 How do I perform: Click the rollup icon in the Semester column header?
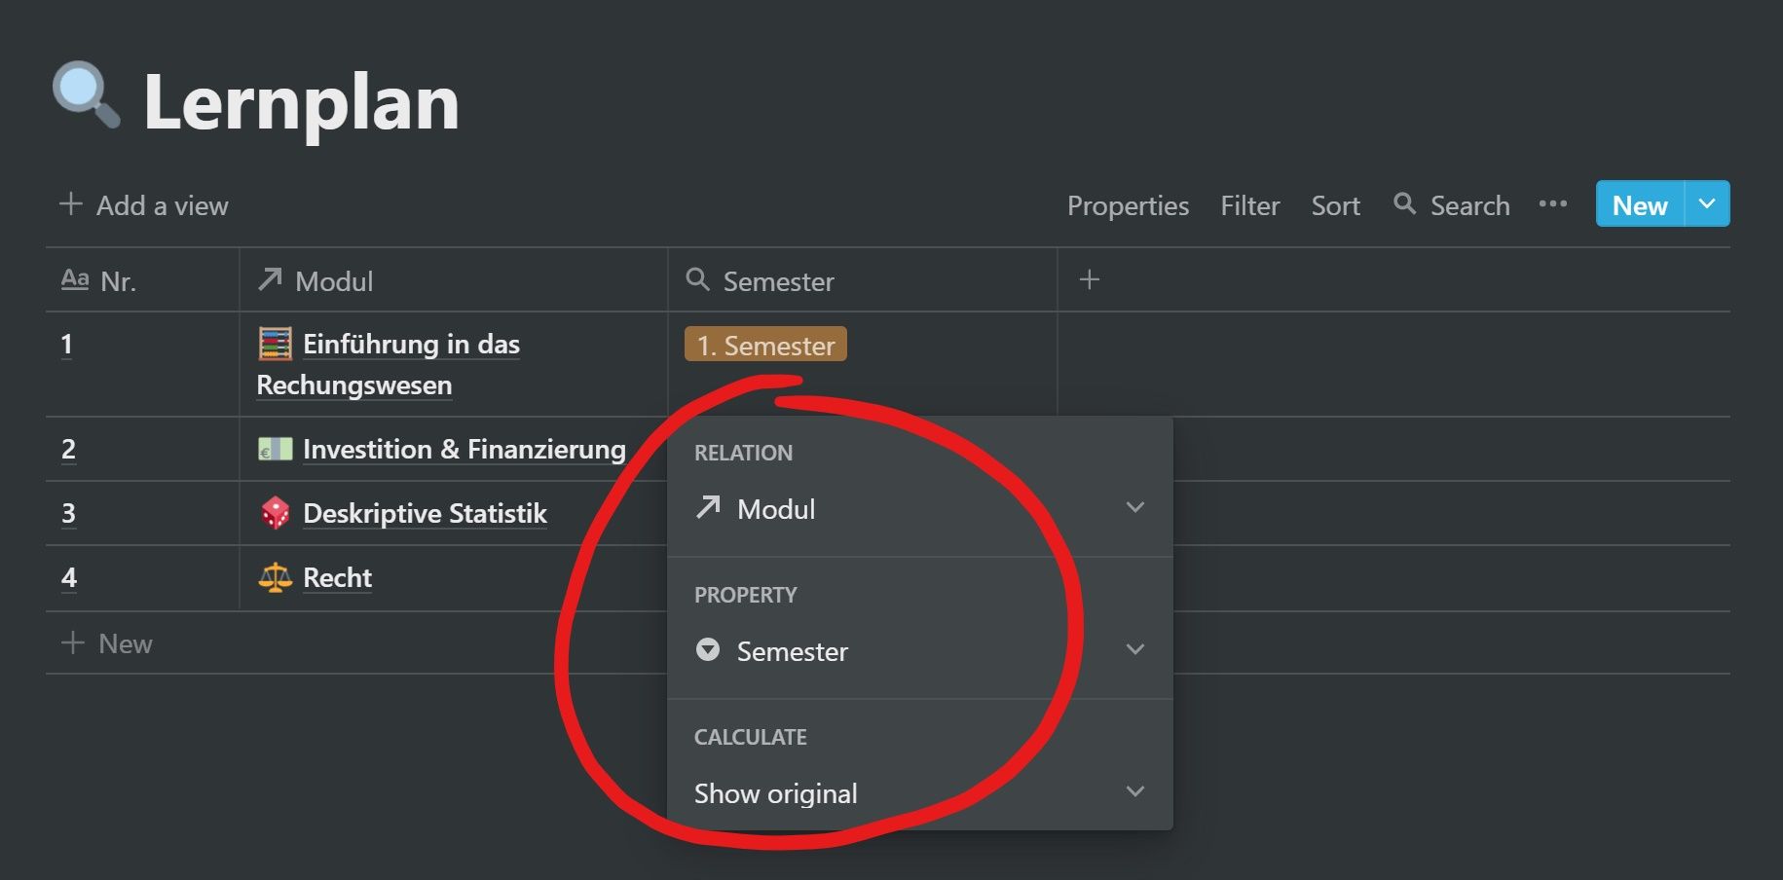[697, 280]
